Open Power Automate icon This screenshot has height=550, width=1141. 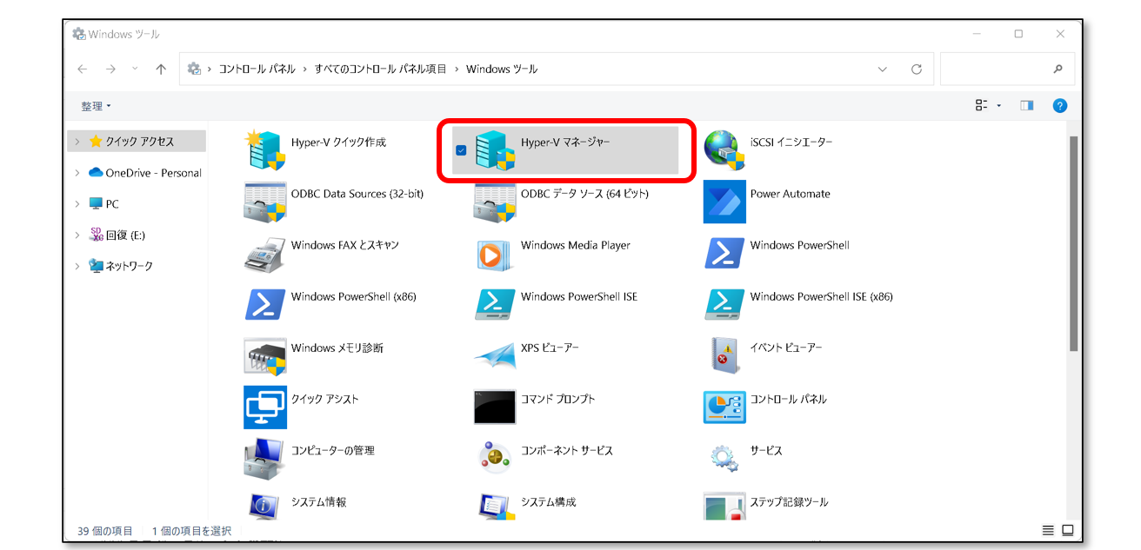724,202
